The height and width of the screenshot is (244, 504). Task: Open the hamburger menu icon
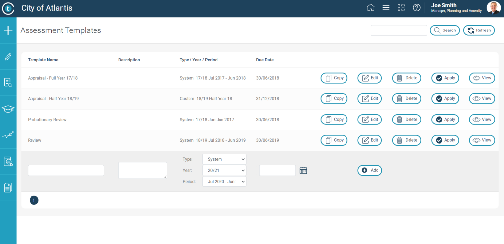(x=386, y=8)
